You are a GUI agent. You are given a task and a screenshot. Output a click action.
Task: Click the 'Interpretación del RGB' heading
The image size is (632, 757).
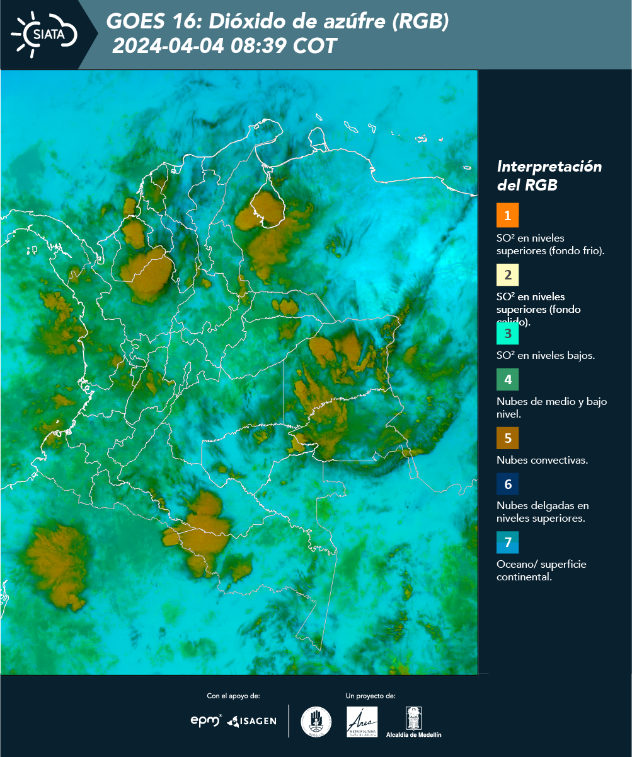[x=549, y=175]
